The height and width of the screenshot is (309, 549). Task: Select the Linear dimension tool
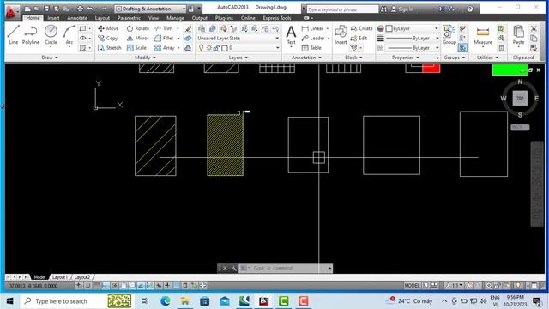[x=312, y=28]
